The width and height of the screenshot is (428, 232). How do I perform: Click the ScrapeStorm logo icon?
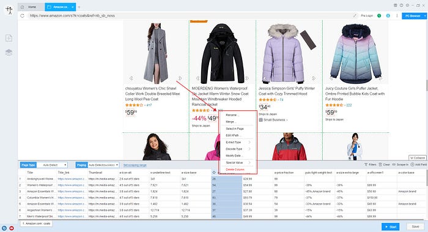point(9,10)
